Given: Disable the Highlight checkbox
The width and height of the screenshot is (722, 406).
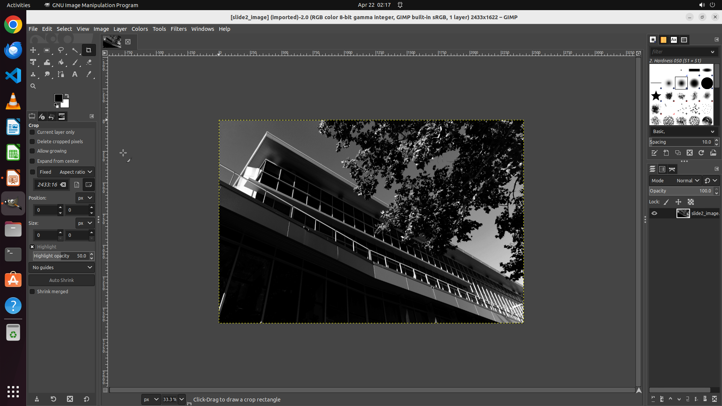Looking at the screenshot, I should click(x=32, y=247).
